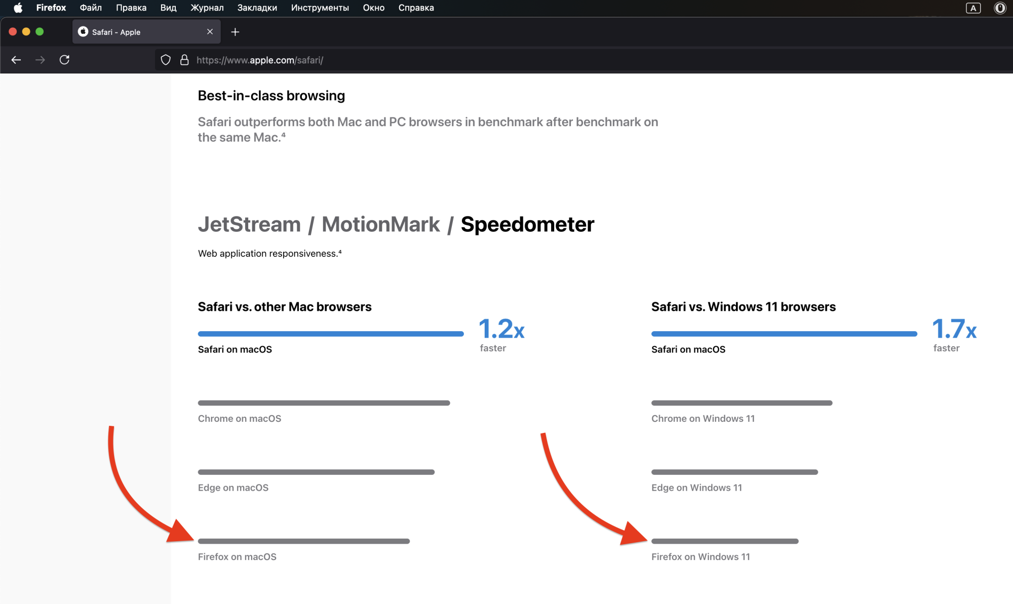Switch to the JetStream benchmark
Image resolution: width=1013 pixels, height=604 pixels.
coord(249,224)
